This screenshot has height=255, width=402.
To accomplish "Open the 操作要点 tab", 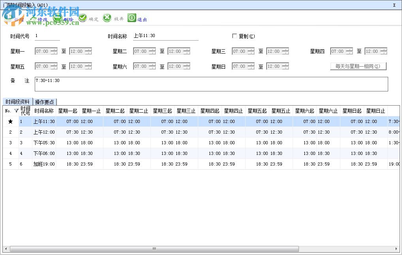I will (45, 102).
